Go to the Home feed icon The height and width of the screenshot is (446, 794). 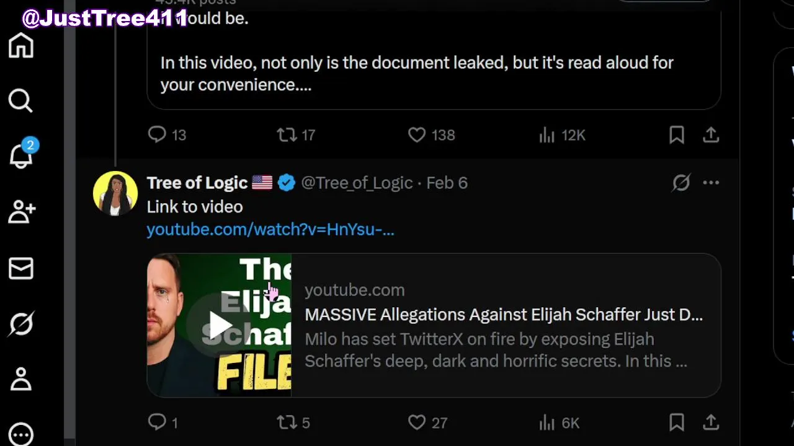21,46
